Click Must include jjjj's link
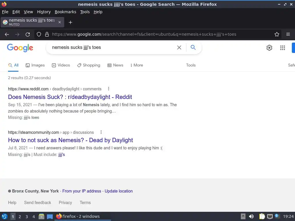The width and height of the screenshot is (295, 221). 62,155
